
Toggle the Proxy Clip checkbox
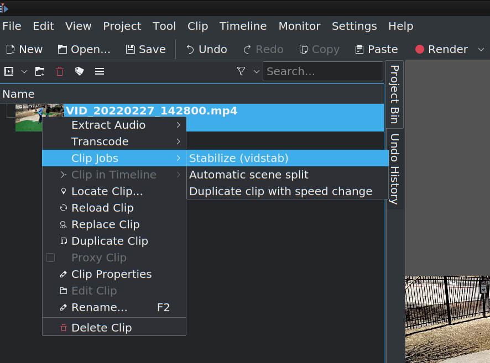pyautogui.click(x=50, y=257)
